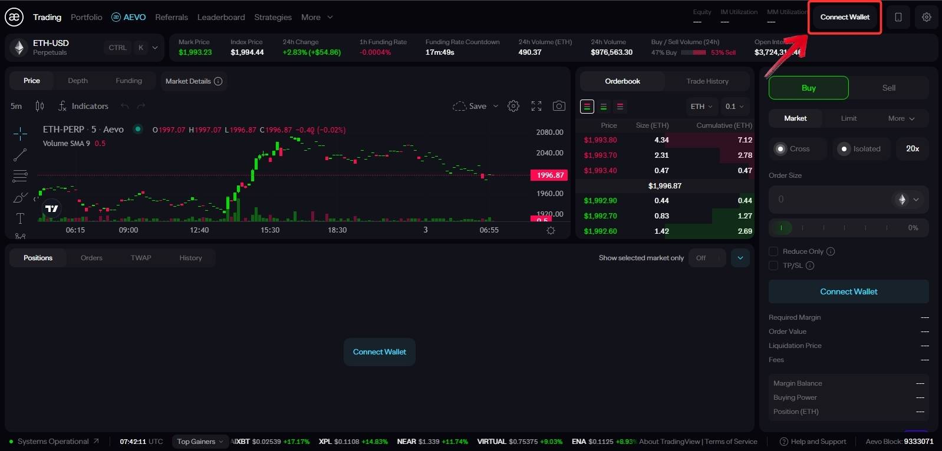Select Fibonacci retracement lines tool
This screenshot has height=451, width=942.
(x=20, y=176)
